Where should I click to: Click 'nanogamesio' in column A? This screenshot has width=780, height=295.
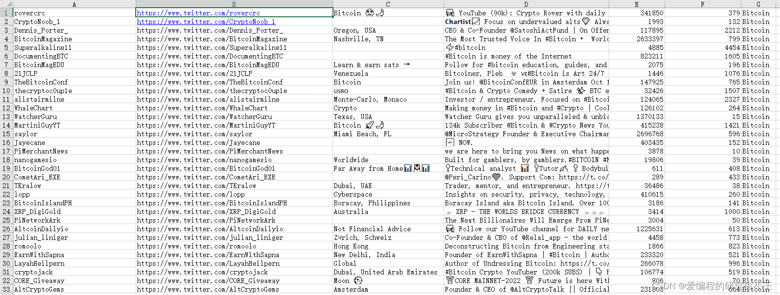[74, 160]
